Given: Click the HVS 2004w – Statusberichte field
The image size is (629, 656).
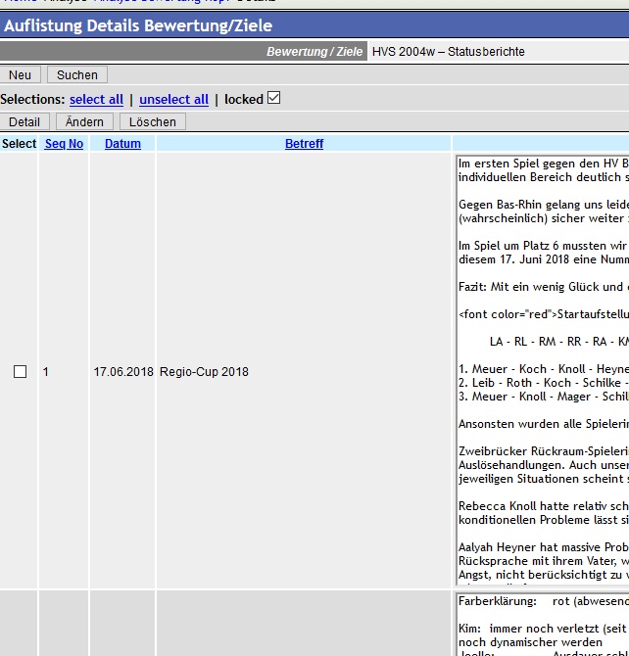Looking at the screenshot, I should pyautogui.click(x=449, y=52).
